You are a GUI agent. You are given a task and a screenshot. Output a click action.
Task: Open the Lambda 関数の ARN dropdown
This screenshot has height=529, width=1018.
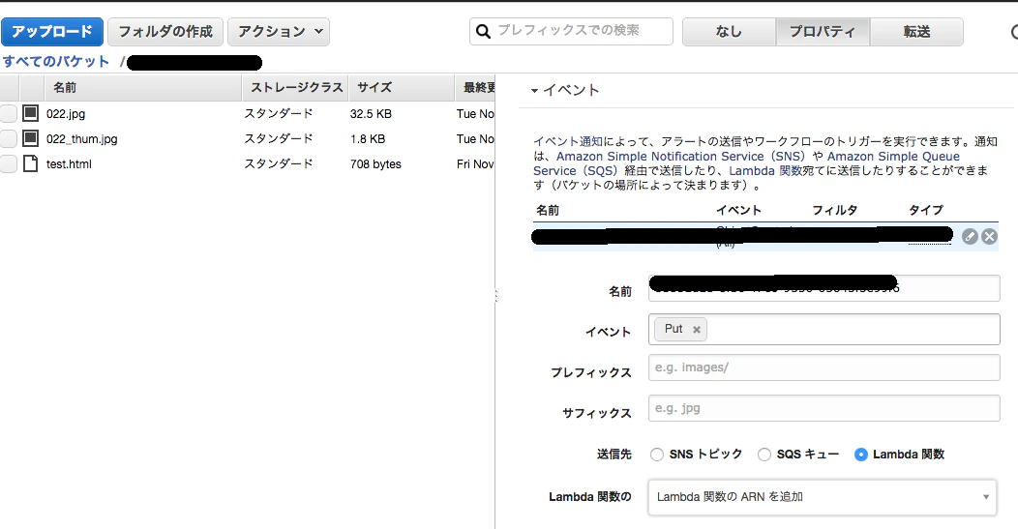coord(822,497)
